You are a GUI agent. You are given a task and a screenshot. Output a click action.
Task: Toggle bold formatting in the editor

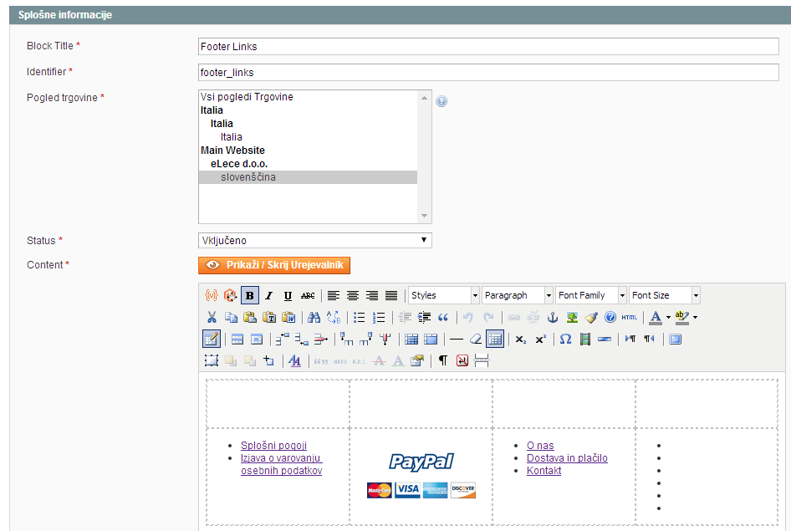(x=250, y=295)
